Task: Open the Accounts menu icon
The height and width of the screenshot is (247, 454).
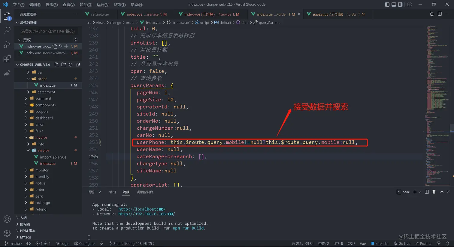Action: pyautogui.click(x=7, y=219)
